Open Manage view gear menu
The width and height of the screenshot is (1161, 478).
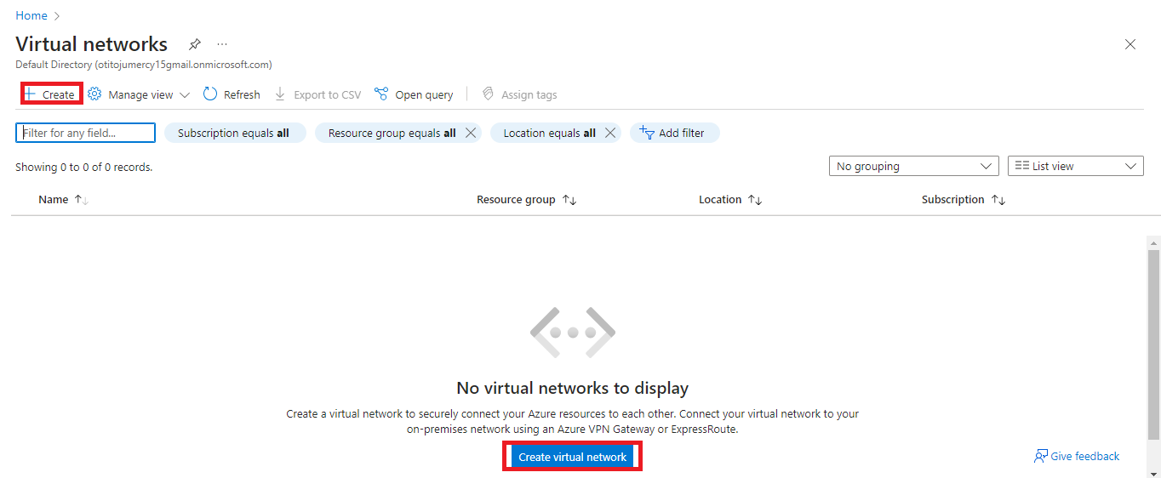click(139, 94)
